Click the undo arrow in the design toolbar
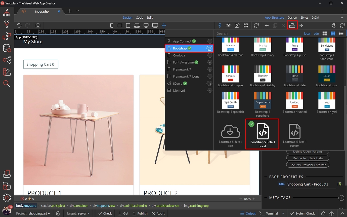 point(19,25)
